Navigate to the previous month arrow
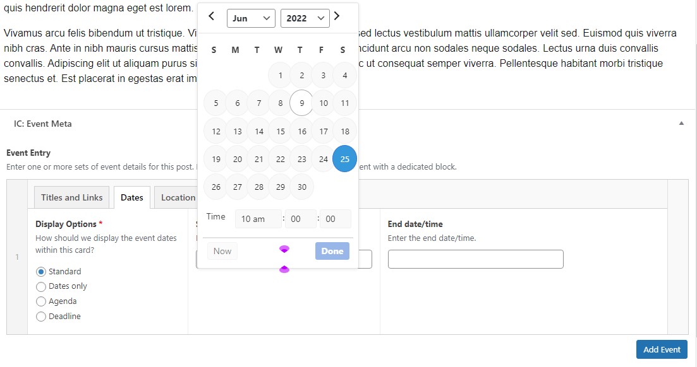The width and height of the screenshot is (697, 367). point(211,16)
